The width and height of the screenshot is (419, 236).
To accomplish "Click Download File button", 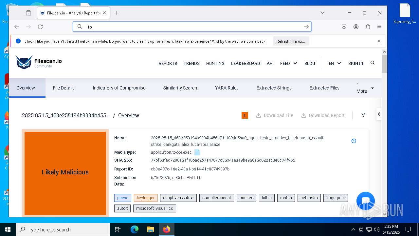I will click(275, 115).
